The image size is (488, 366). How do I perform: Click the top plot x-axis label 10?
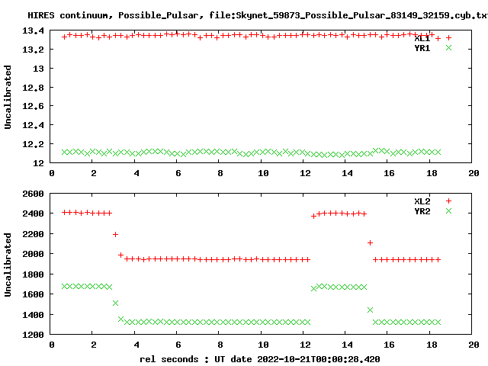click(263, 173)
